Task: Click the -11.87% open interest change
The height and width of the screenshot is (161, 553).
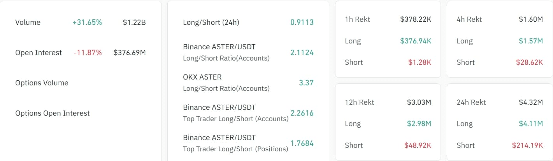Action: 88,53
